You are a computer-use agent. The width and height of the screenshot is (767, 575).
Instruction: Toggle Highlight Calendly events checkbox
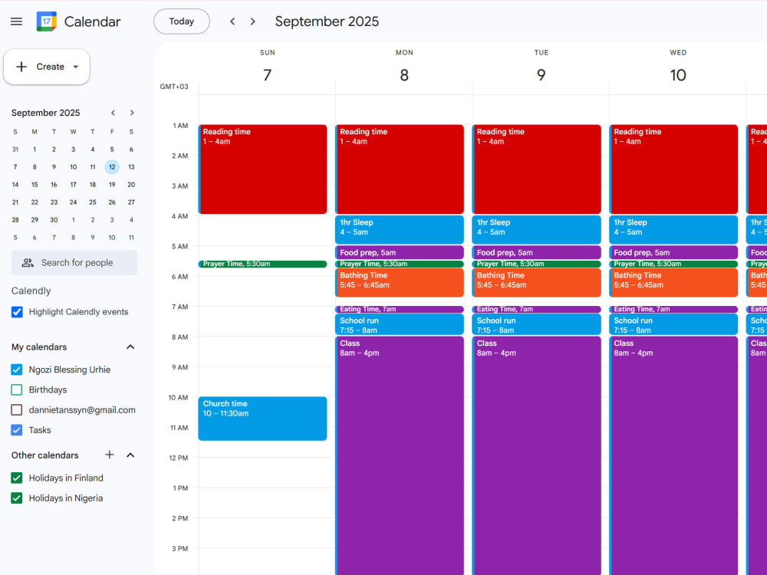click(x=17, y=312)
